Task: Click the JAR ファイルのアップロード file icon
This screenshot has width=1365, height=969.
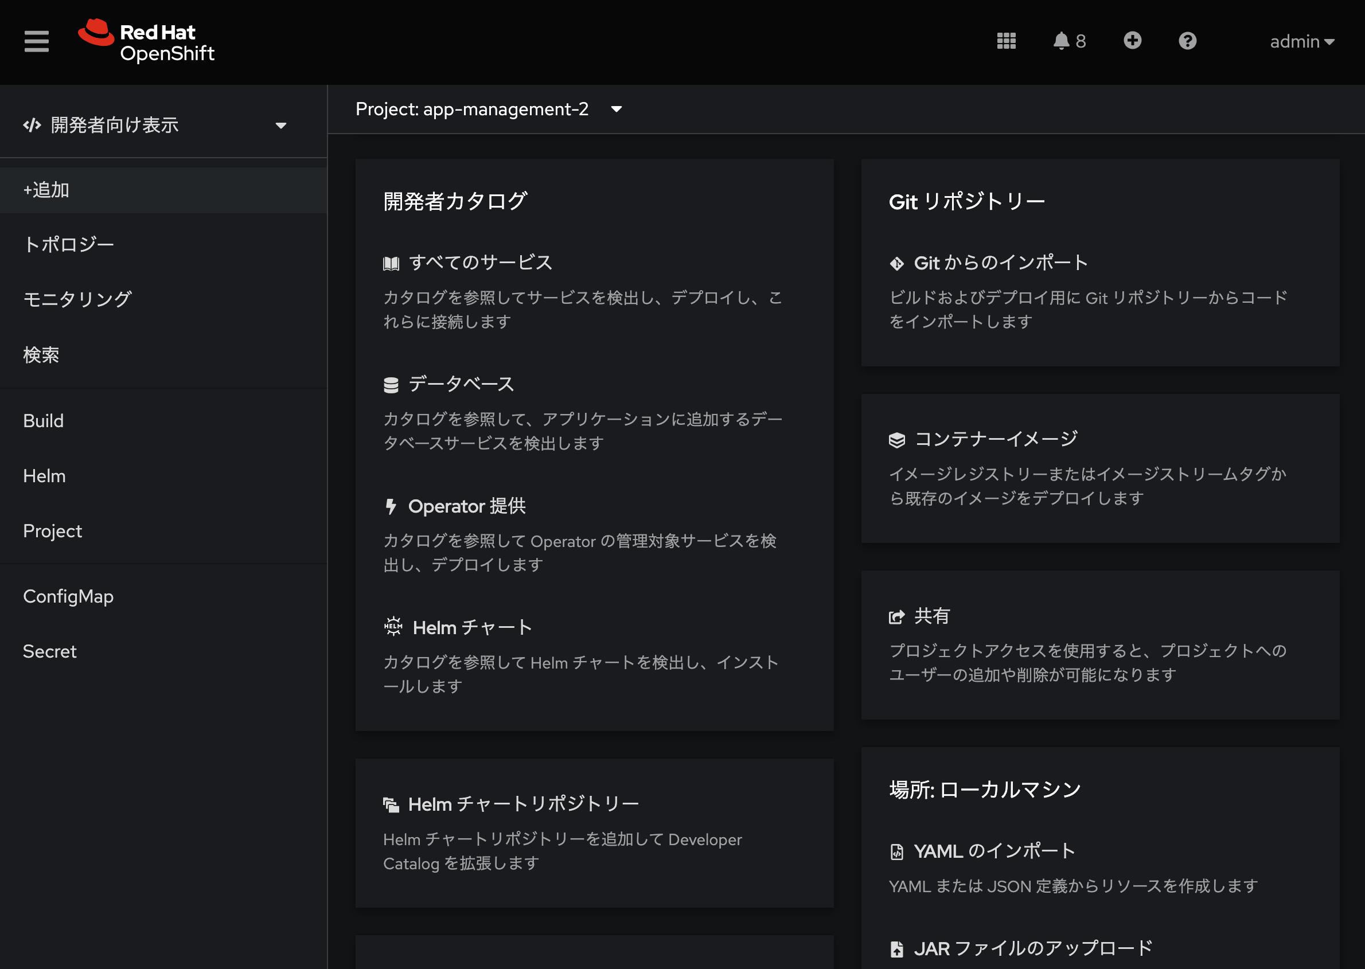Action: tap(896, 950)
